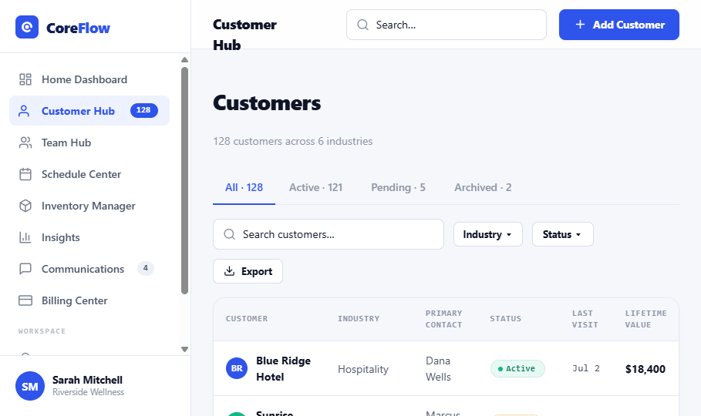The height and width of the screenshot is (416, 701).
Task: Click Sarah Mitchell's SM avatar
Action: point(30,386)
